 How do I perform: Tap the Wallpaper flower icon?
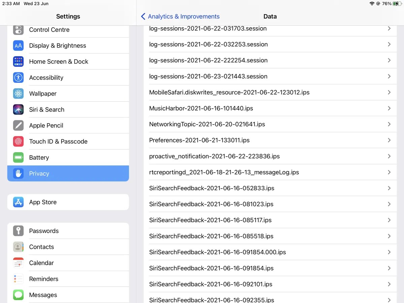pos(18,94)
